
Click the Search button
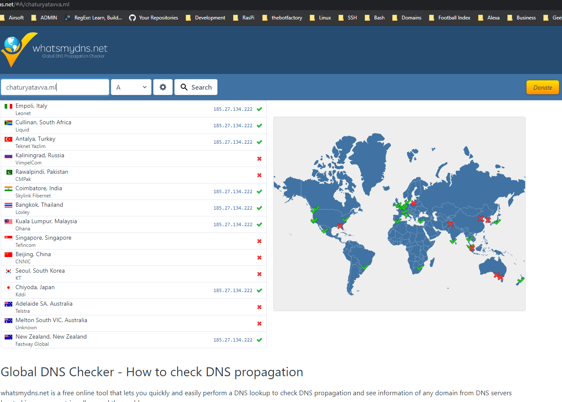[196, 87]
